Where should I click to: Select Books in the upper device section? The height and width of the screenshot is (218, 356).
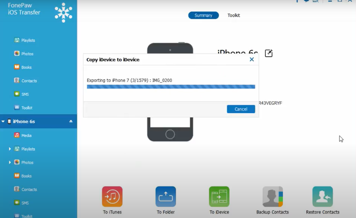pos(23,67)
